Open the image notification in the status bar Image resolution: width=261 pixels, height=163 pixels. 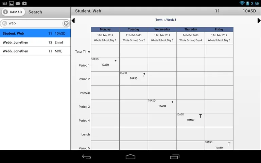click(11, 3)
